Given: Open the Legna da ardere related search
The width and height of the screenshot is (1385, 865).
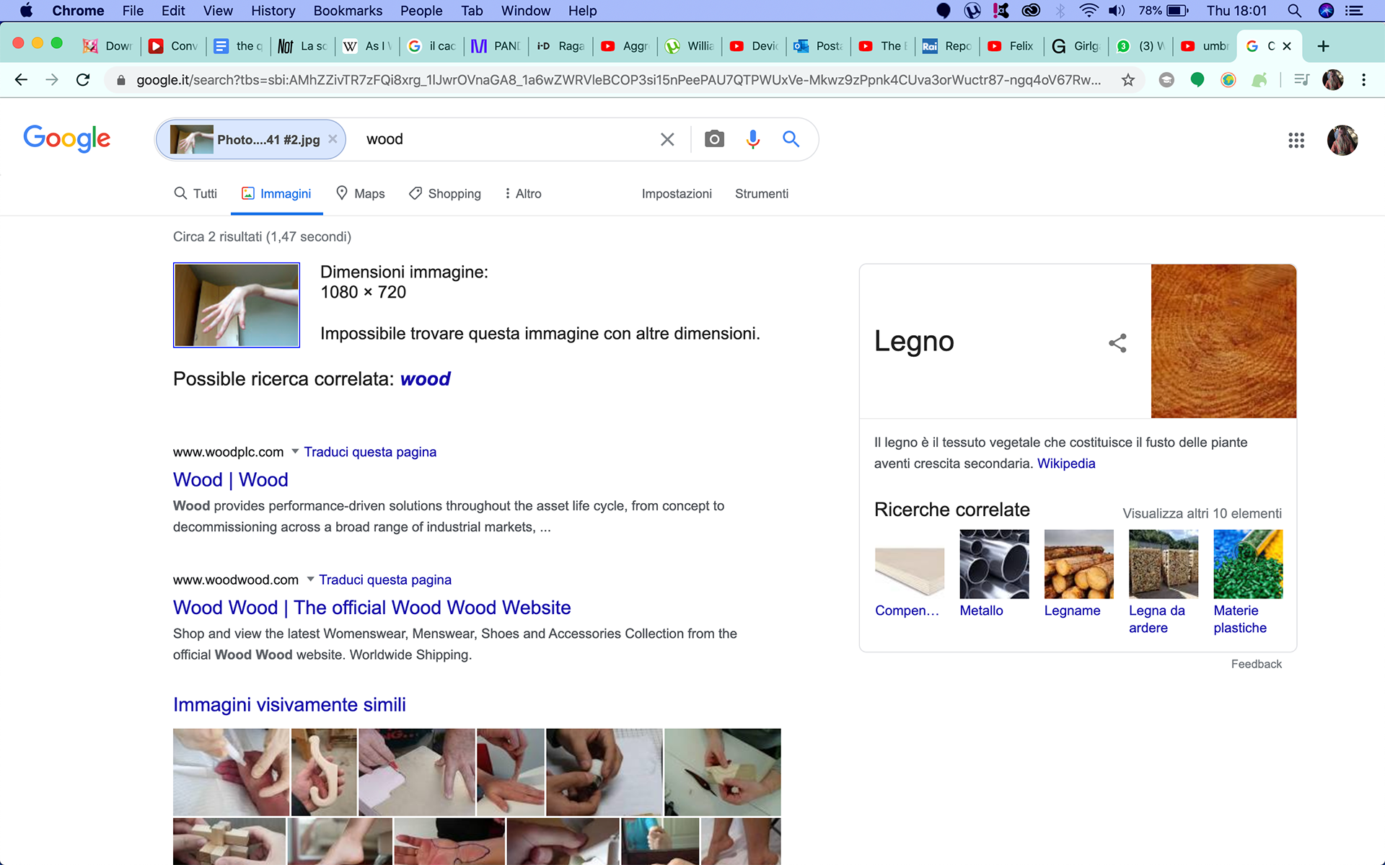Looking at the screenshot, I should [1164, 564].
